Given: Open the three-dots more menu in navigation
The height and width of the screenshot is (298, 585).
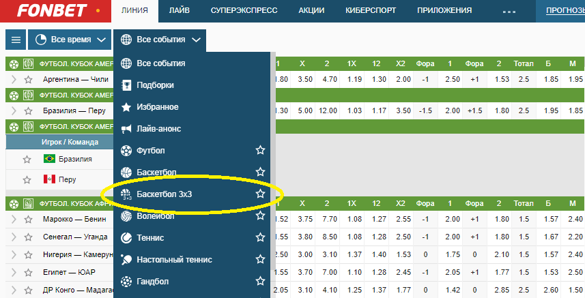Looking at the screenshot, I should pyautogui.click(x=509, y=12).
